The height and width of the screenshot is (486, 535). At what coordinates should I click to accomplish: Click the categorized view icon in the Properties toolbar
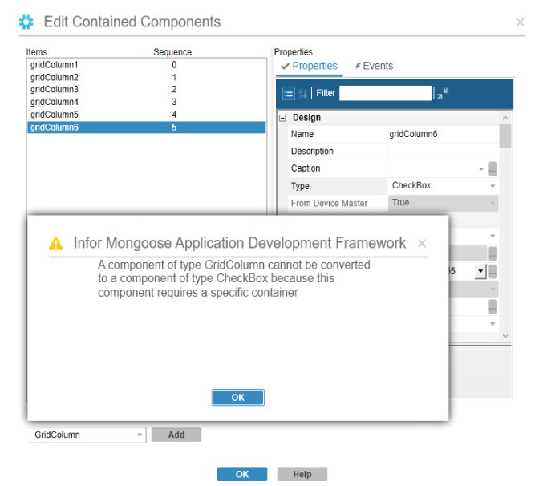pos(288,93)
